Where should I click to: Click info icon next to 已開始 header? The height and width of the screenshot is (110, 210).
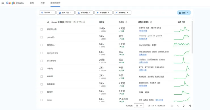click(126, 22)
